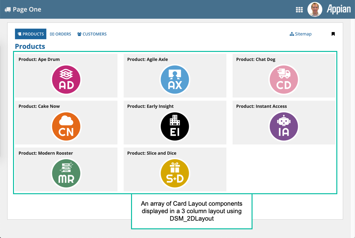Image resolution: width=355 pixels, height=238 pixels.
Task: Click the Modern Rooster MR icon
Action: point(66,173)
